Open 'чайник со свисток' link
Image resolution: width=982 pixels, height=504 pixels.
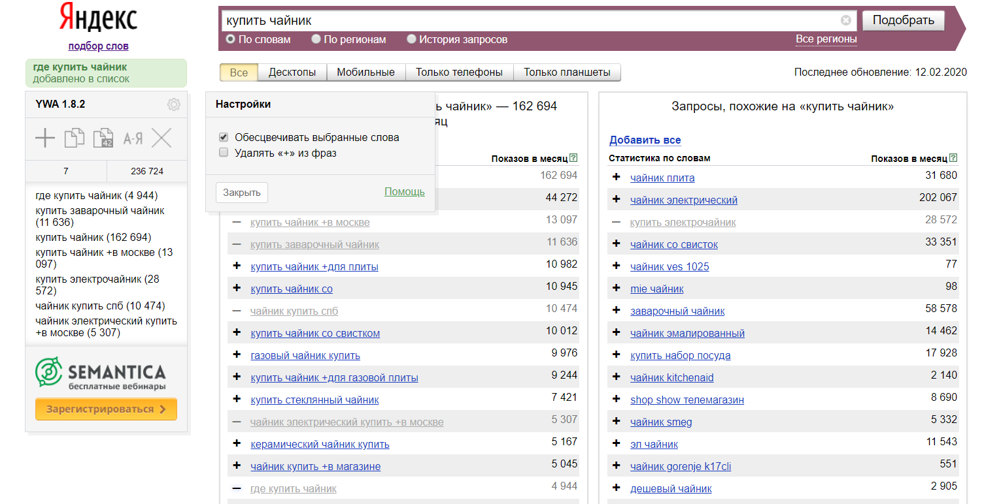674,244
